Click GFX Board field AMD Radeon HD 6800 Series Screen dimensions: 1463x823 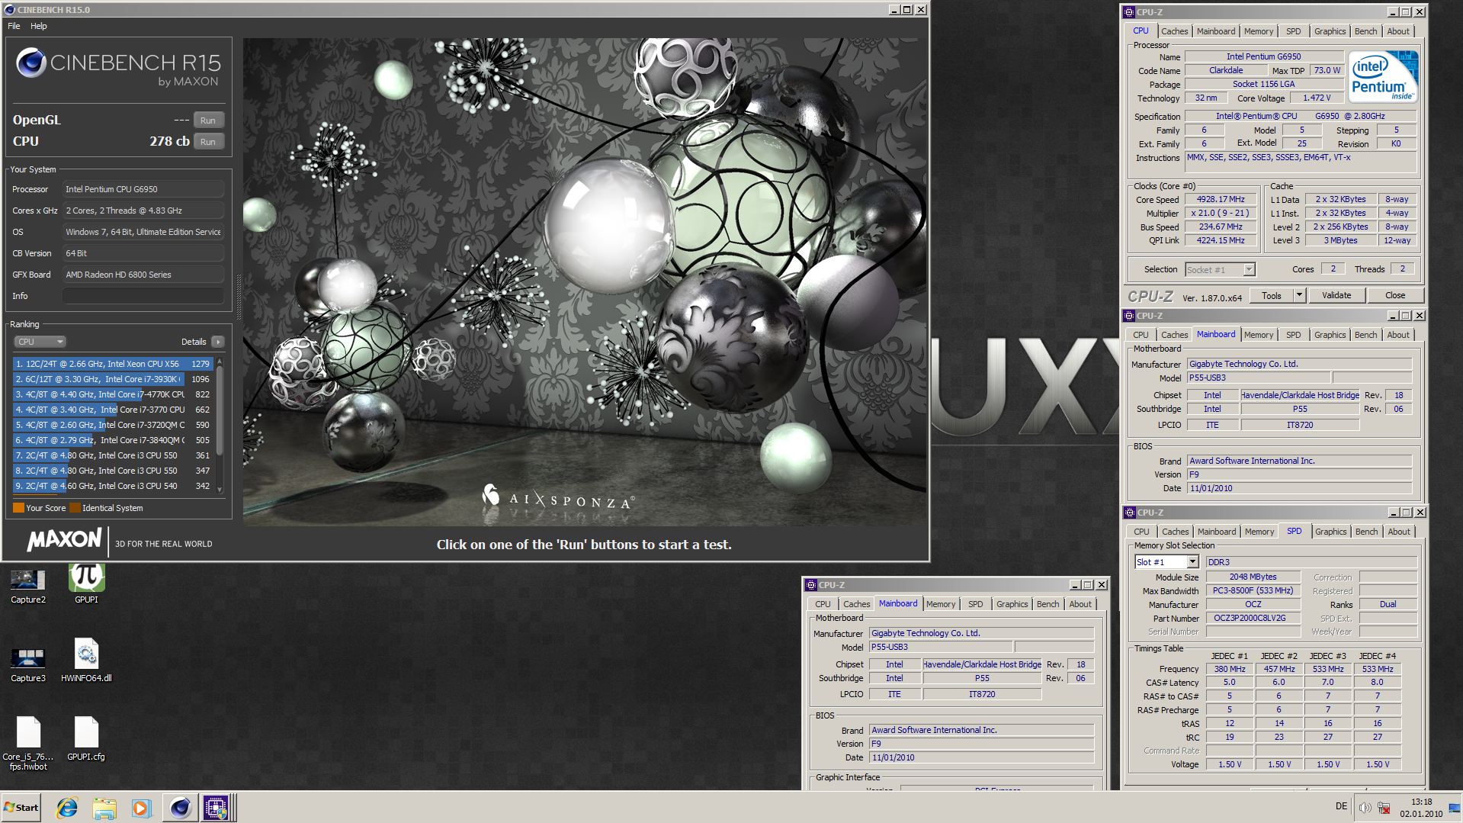coord(143,275)
